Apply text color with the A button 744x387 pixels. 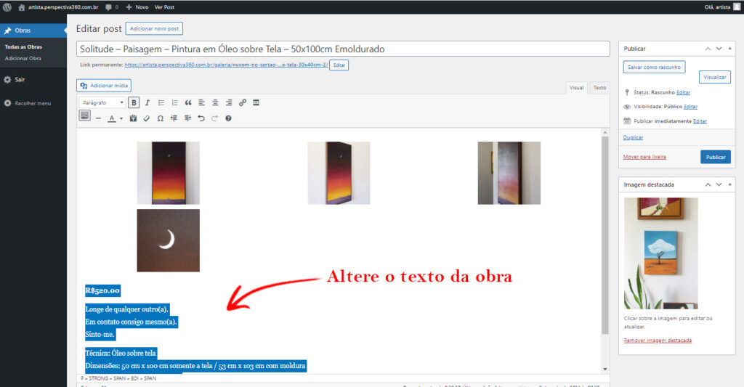[111, 118]
